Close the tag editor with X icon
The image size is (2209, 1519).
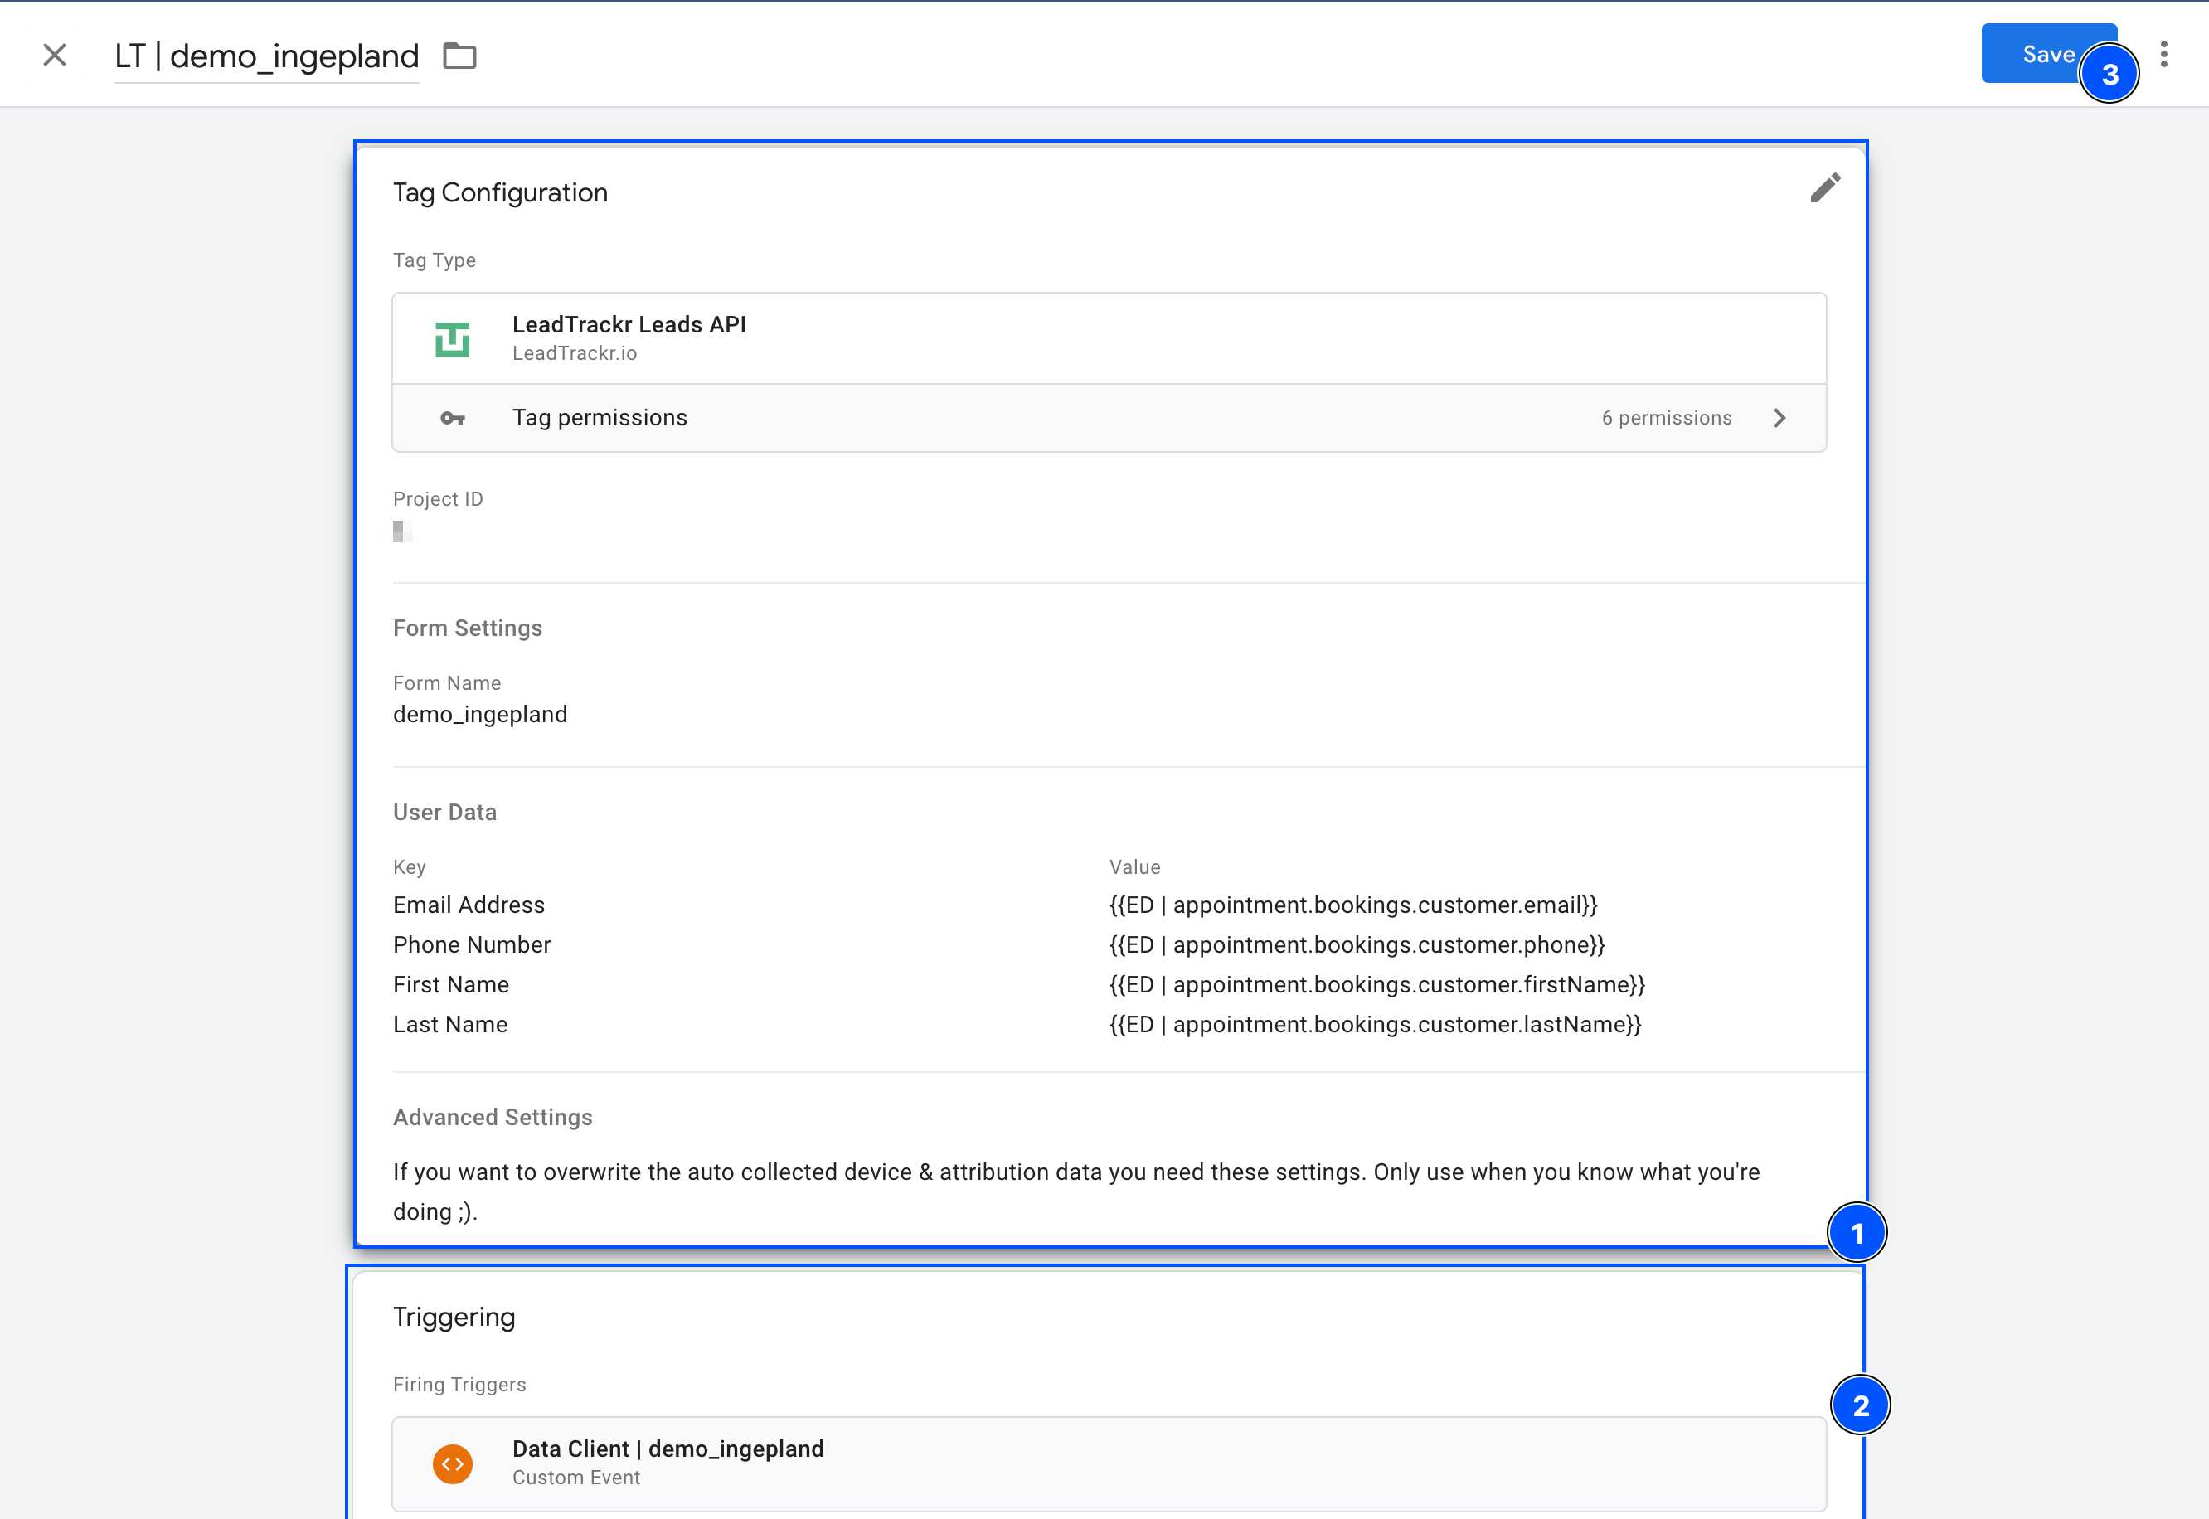pos(56,56)
